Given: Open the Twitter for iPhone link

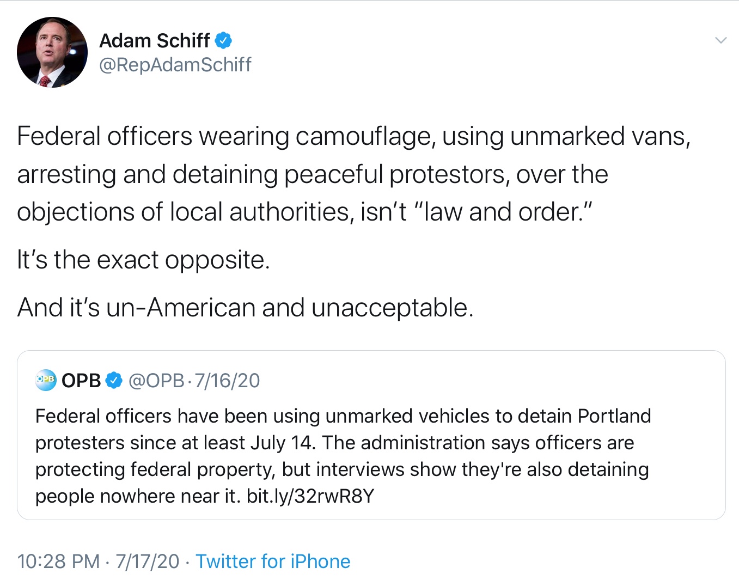Looking at the screenshot, I should coord(273,561).
